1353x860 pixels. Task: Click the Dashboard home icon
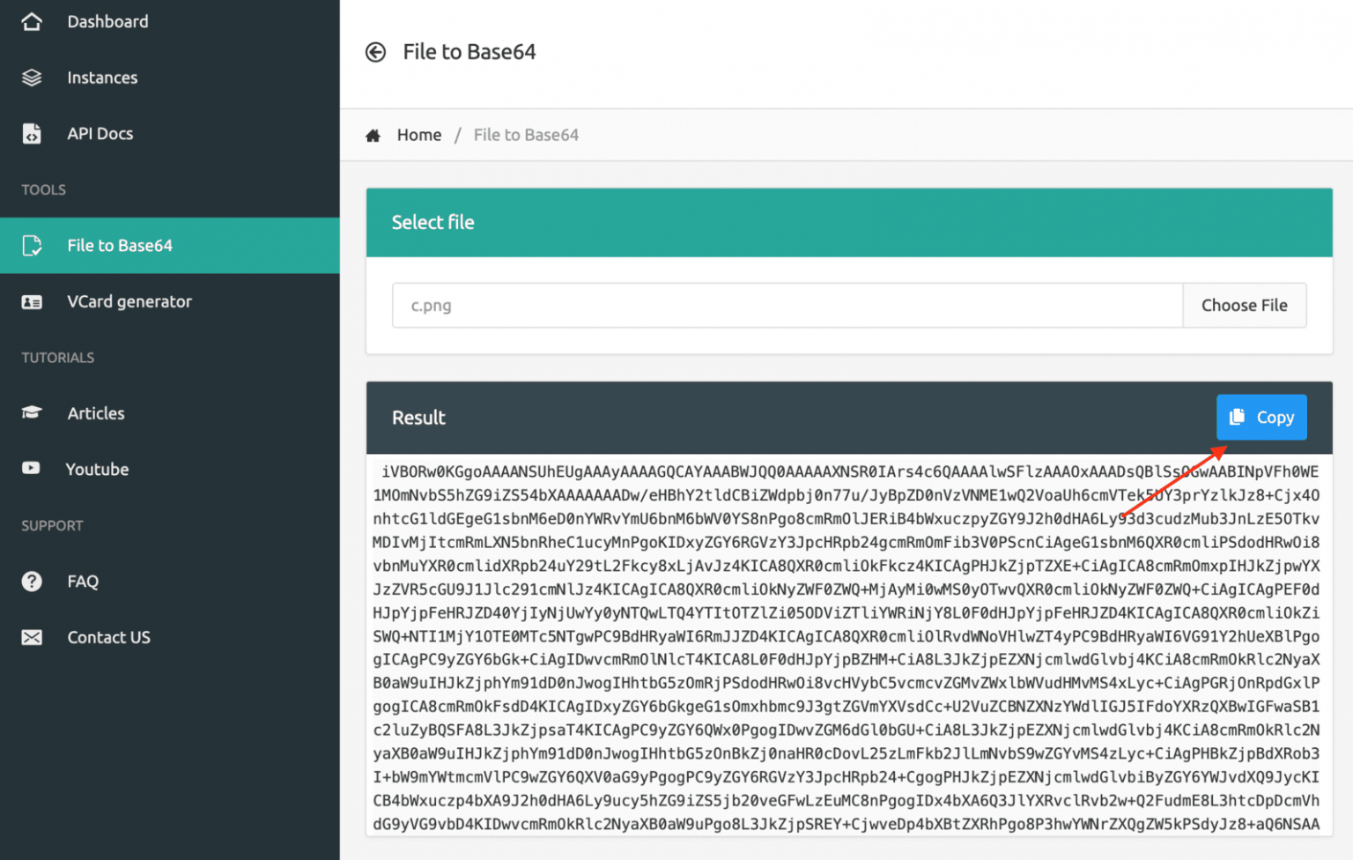(32, 21)
